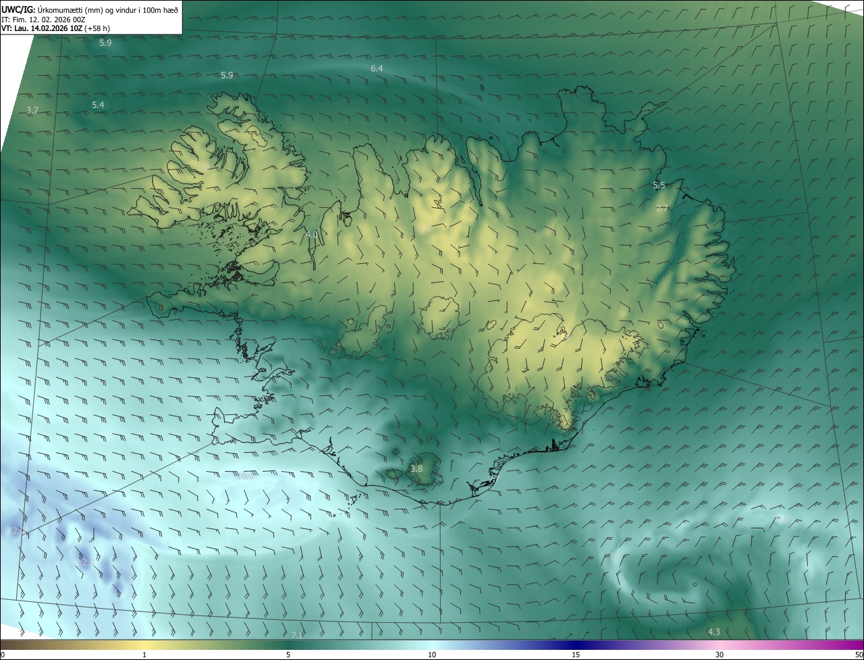
Task: Click the 4.3 value on the map
Action: pyautogui.click(x=713, y=632)
